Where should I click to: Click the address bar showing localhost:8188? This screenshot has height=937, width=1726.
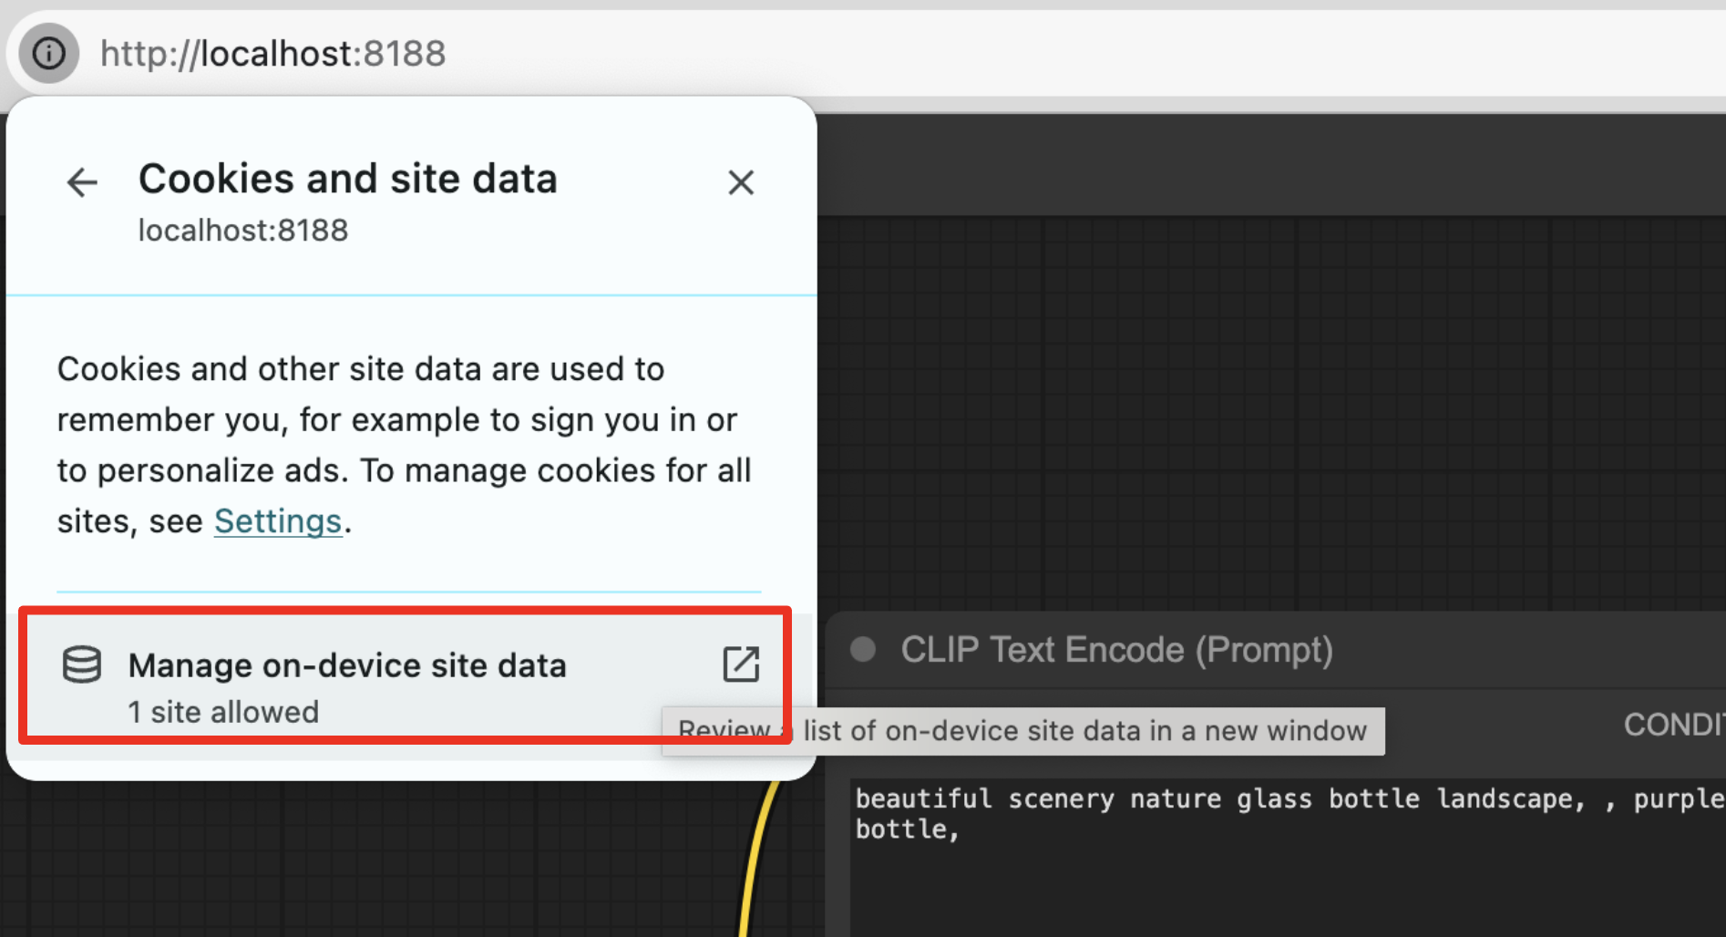click(272, 53)
